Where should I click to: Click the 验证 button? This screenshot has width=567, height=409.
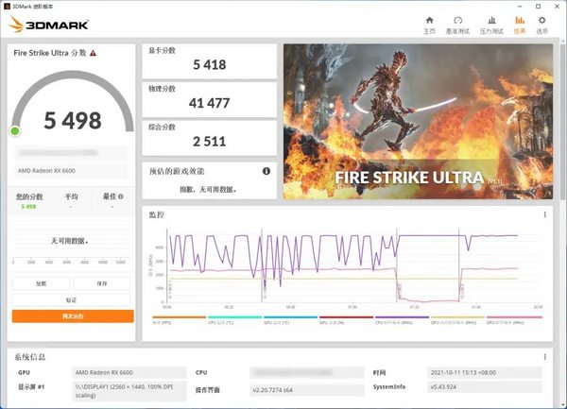point(72,299)
